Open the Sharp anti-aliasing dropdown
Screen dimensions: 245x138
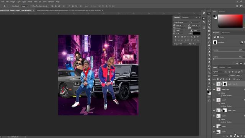pyautogui.click(x=196, y=44)
